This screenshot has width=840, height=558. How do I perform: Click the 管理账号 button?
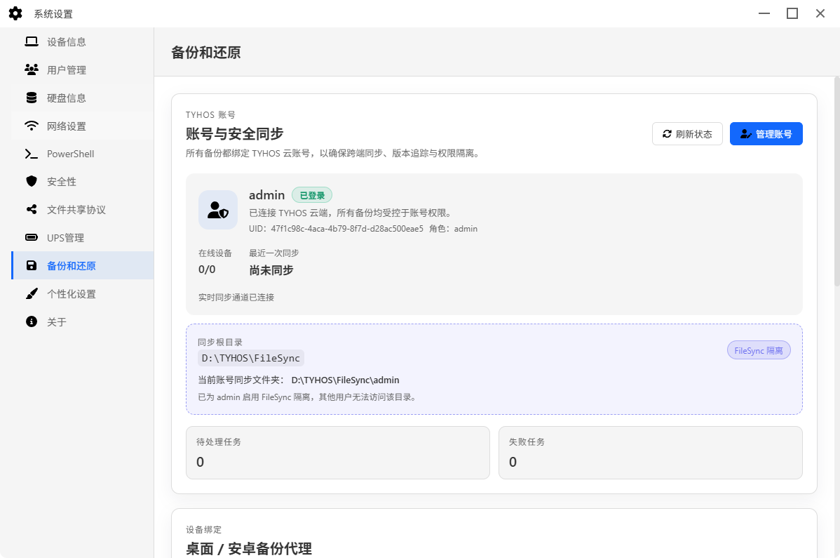766,134
